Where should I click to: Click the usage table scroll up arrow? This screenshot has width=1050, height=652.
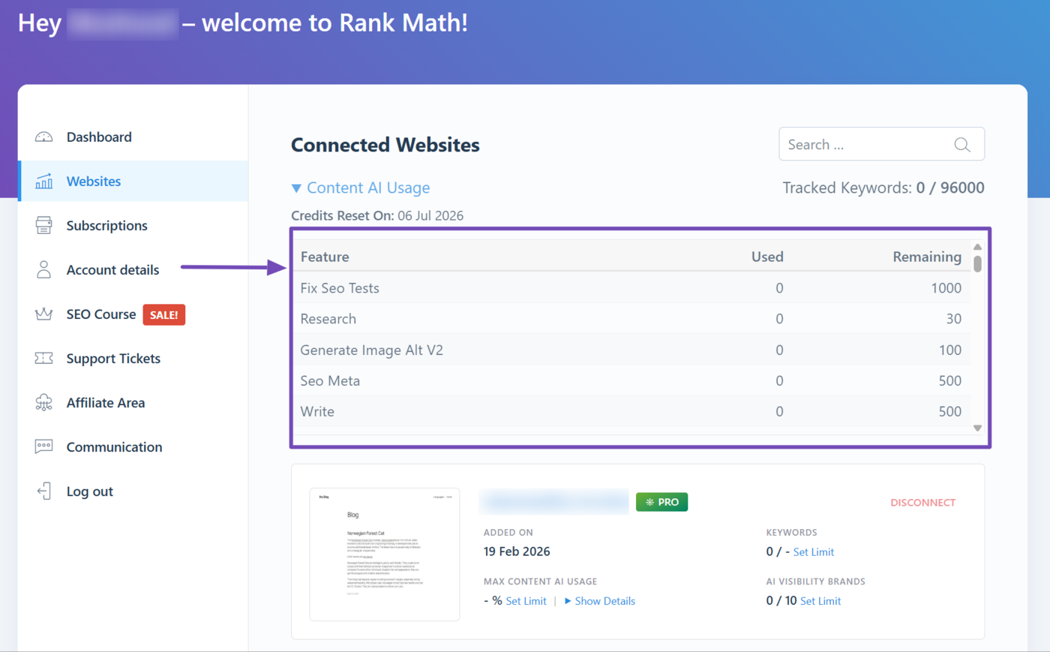[x=977, y=247]
